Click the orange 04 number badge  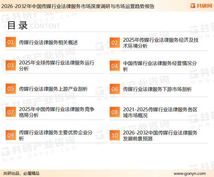click(x=115, y=66)
